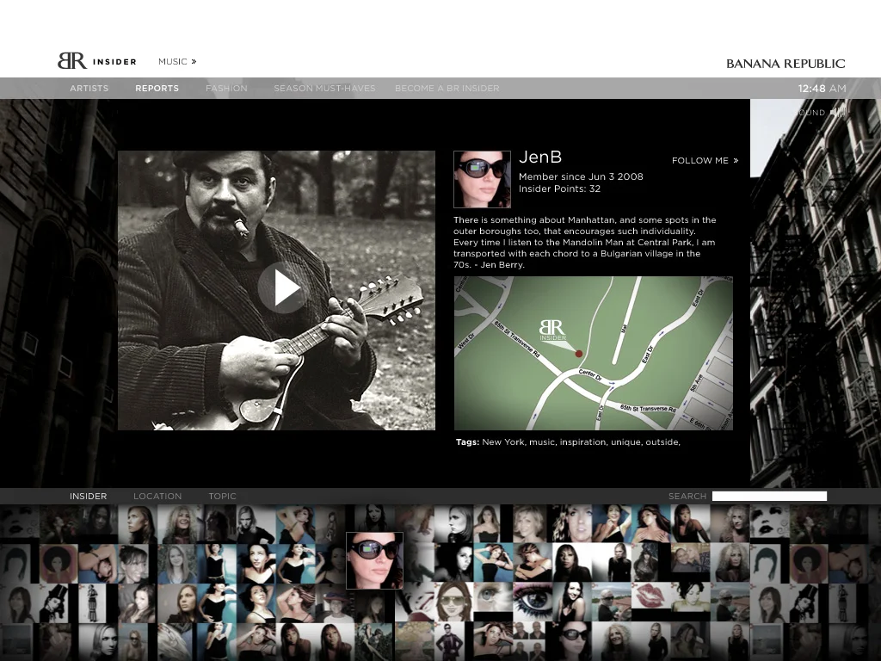Open highlighted sunglasses insider thumbnail in grid
The image size is (881, 661).
[375, 560]
